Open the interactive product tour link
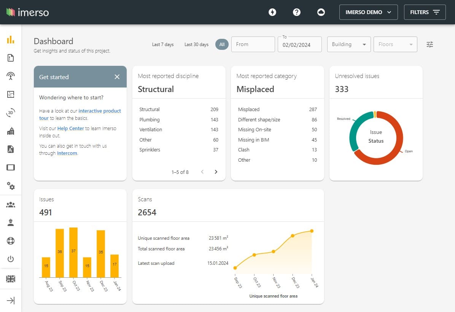The image size is (455, 312). (100, 111)
